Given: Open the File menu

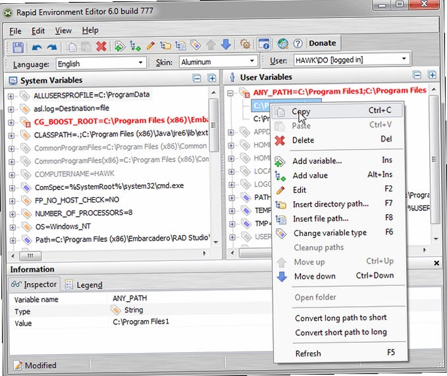Looking at the screenshot, I should pyautogui.click(x=15, y=31).
